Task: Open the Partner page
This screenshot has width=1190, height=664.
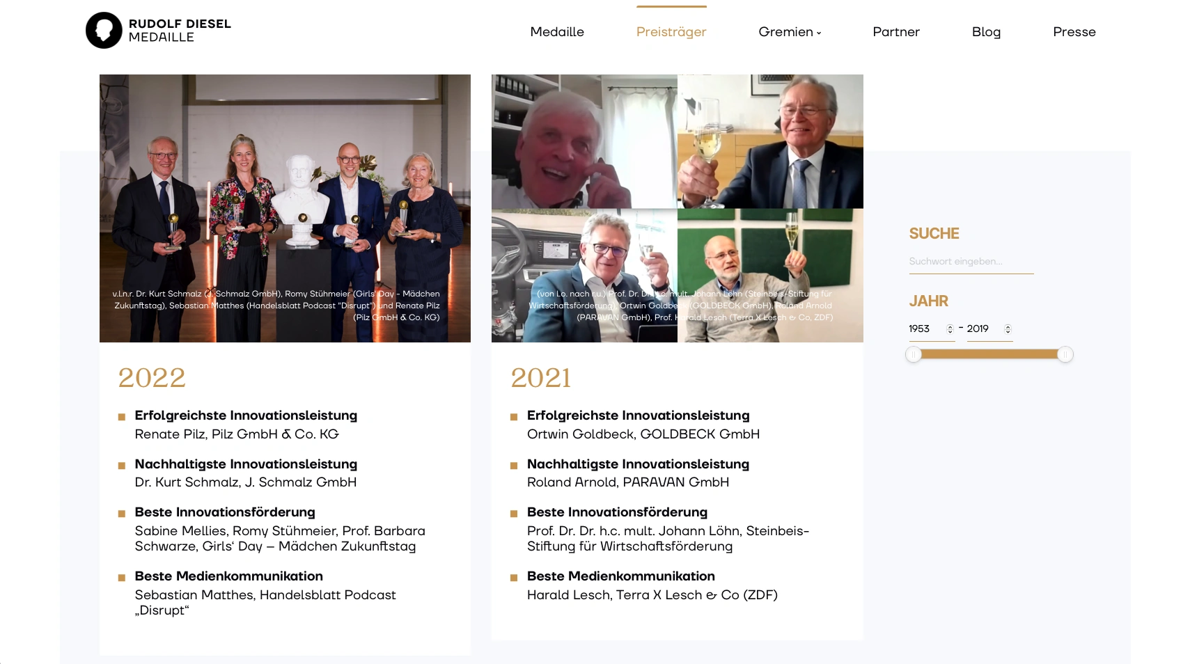Action: tap(896, 32)
